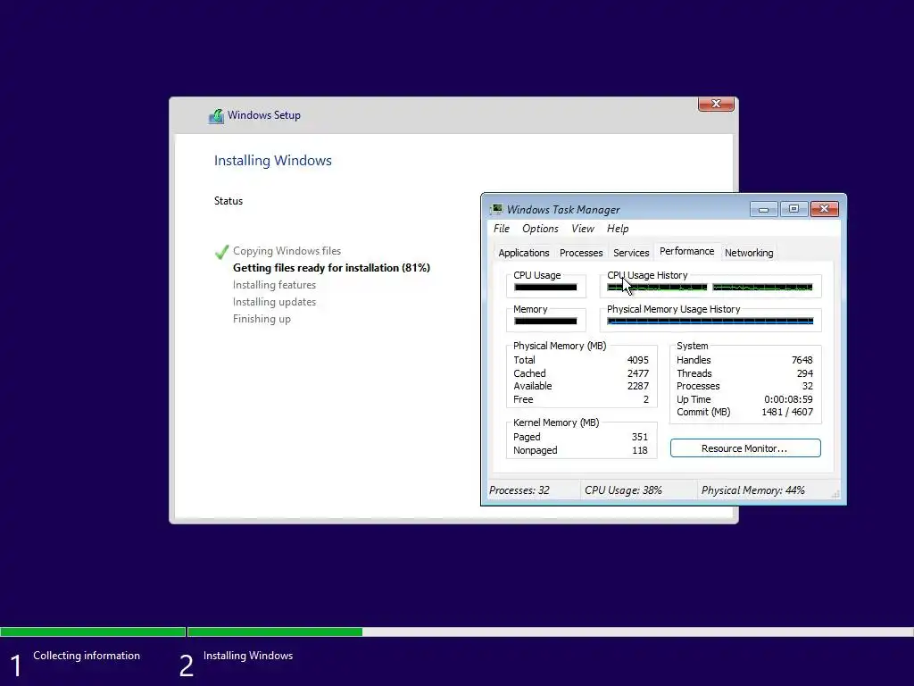
Task: Click the Installing Windows stage label at bottom
Action: (248, 656)
